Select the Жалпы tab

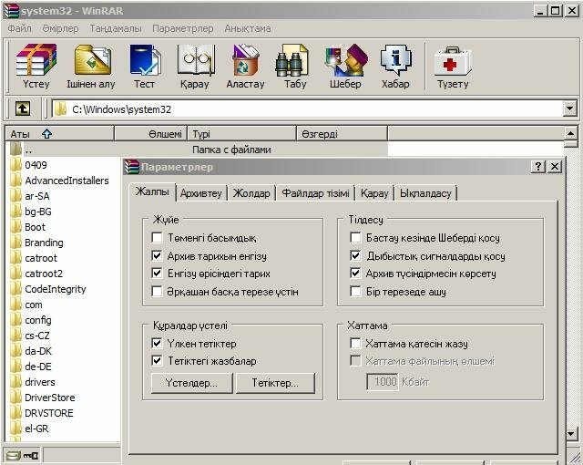(152, 191)
